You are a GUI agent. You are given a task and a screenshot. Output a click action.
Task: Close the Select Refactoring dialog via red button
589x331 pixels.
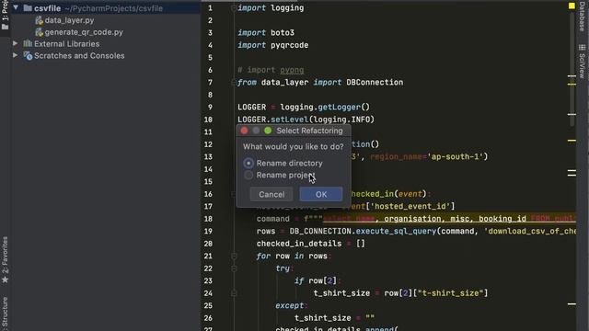pos(245,131)
